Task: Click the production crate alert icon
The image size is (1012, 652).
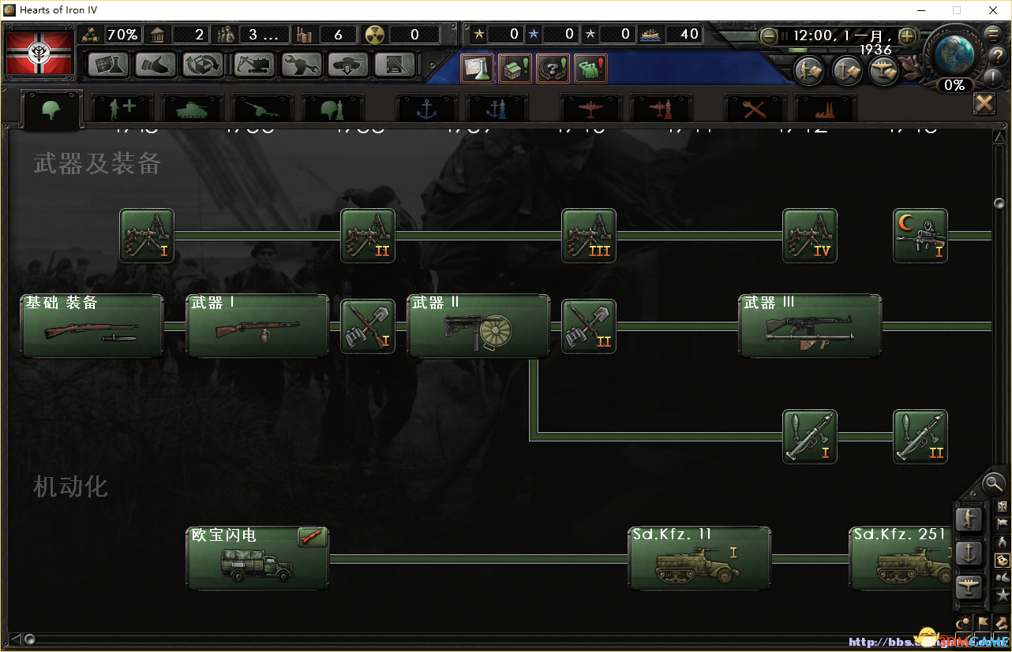Action: click(x=515, y=69)
